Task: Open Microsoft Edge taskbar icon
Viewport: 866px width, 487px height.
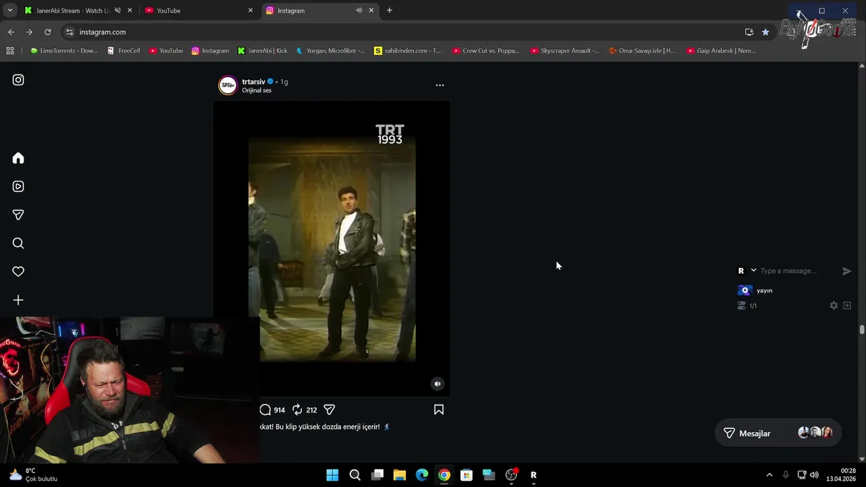Action: pyautogui.click(x=421, y=475)
